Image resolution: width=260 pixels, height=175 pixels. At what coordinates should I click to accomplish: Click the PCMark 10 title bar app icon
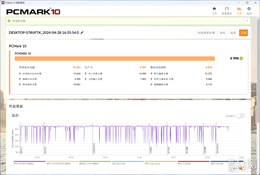tap(3, 3)
